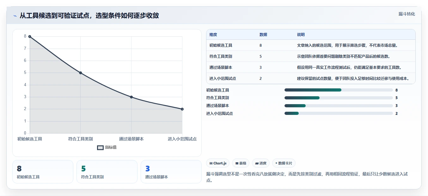Click the x-axis label 进入小范围试点
The image size is (428, 196).
coord(182,139)
